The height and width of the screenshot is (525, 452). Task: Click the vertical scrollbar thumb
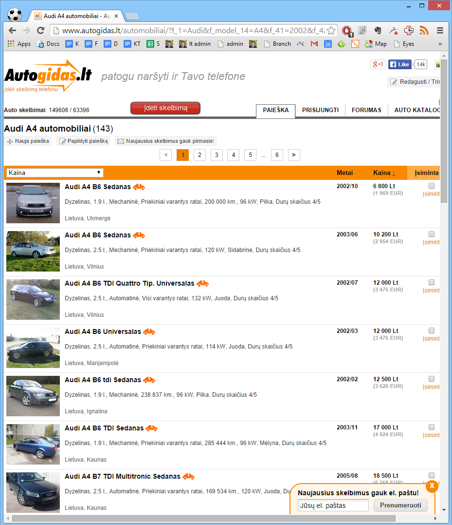[444, 131]
